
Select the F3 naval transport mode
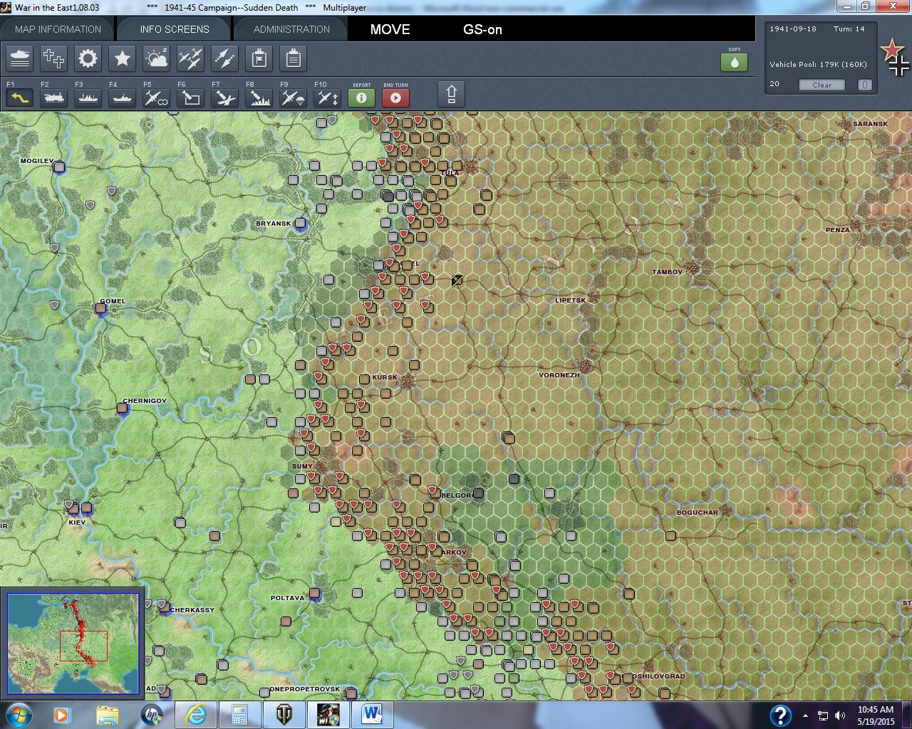pyautogui.click(x=88, y=98)
